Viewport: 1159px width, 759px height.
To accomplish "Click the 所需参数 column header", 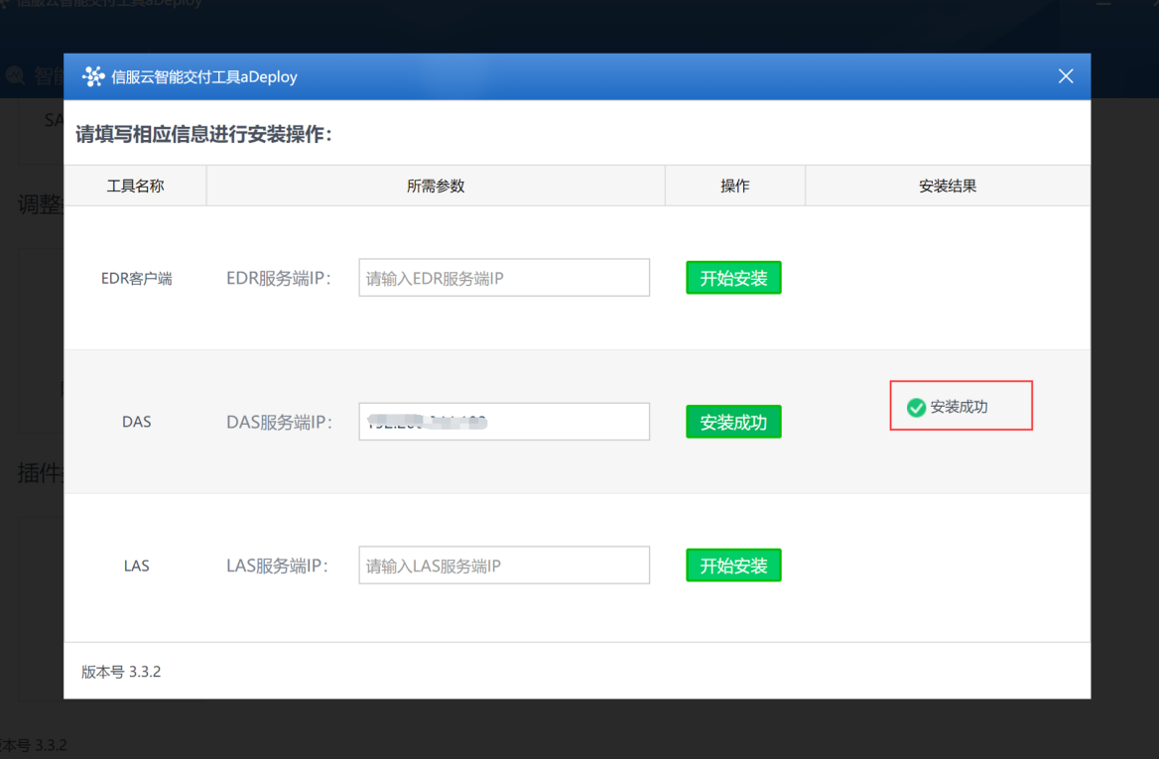I will (436, 186).
